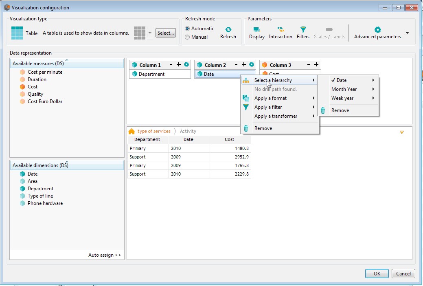The width and height of the screenshot is (423, 286).
Task: Click the Activity breadcrumb
Action: click(188, 131)
